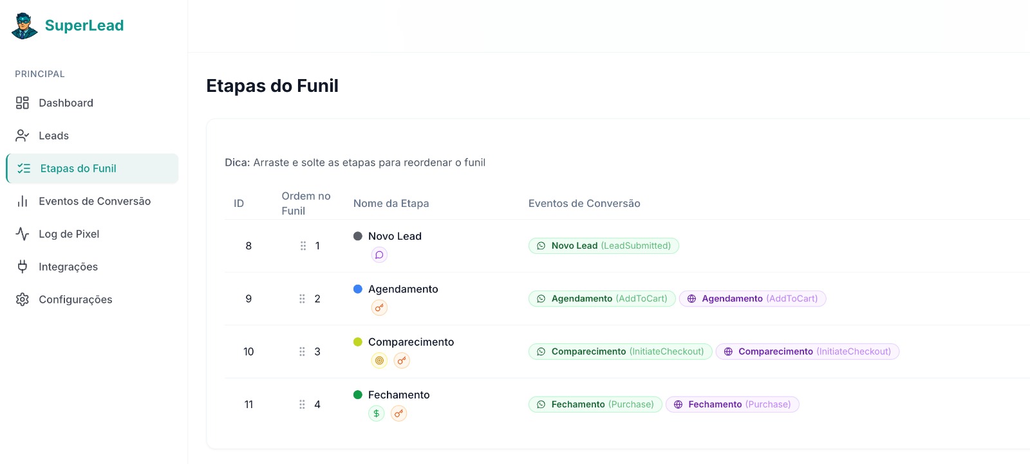This screenshot has width=1030, height=464.
Task: Click the Novo Lead stage name
Action: [395, 236]
